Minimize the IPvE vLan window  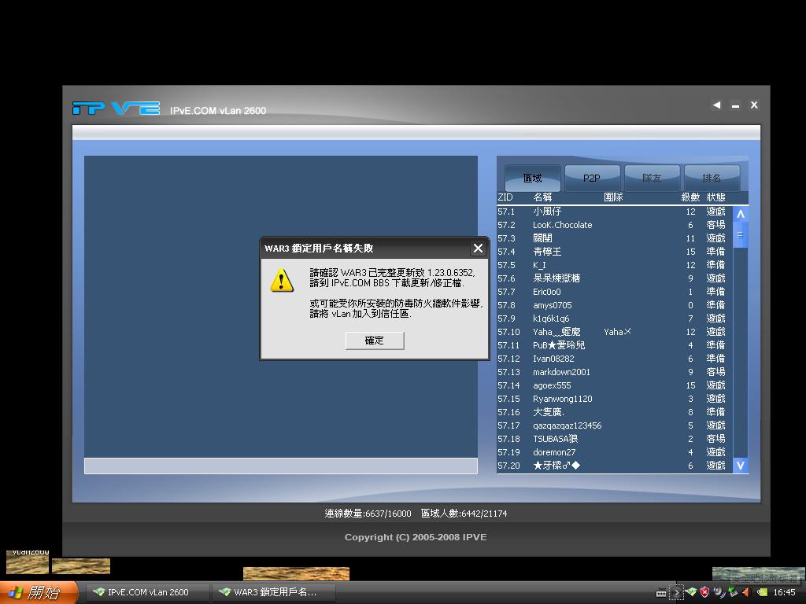point(736,105)
